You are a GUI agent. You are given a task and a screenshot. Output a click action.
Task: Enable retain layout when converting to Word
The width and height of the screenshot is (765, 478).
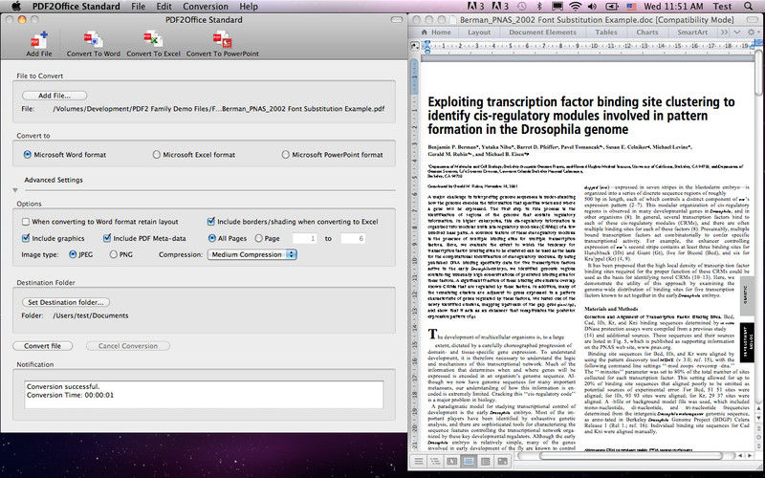26,222
